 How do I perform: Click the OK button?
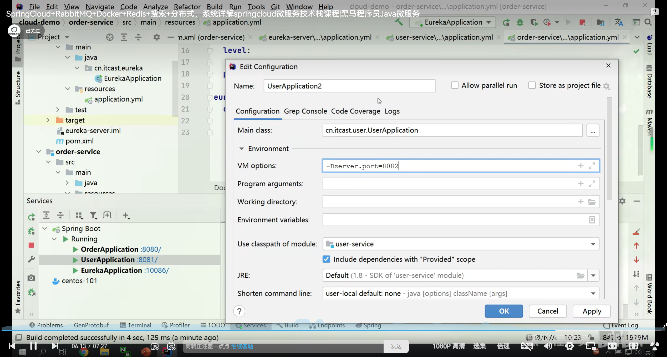click(503, 311)
